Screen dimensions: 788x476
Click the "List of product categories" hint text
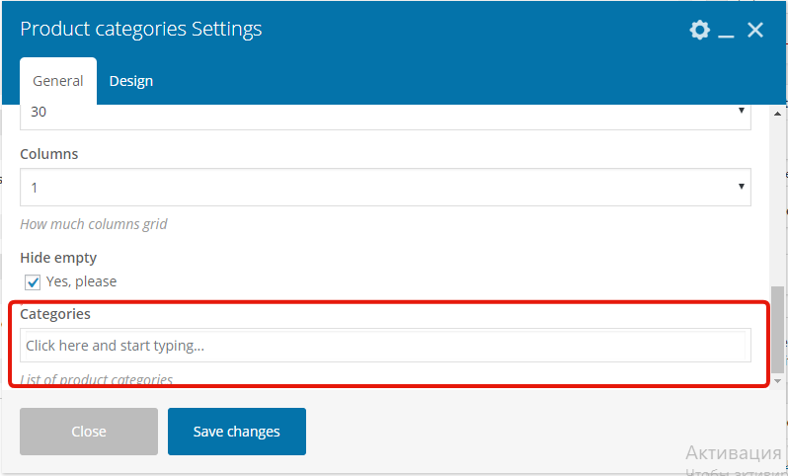pos(97,379)
